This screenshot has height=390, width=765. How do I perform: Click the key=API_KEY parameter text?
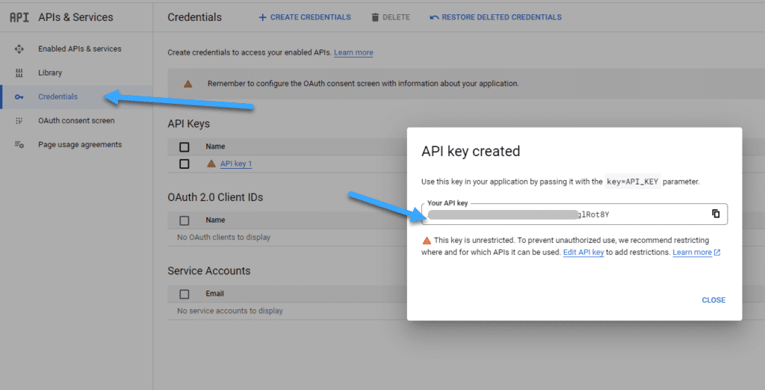(x=632, y=182)
